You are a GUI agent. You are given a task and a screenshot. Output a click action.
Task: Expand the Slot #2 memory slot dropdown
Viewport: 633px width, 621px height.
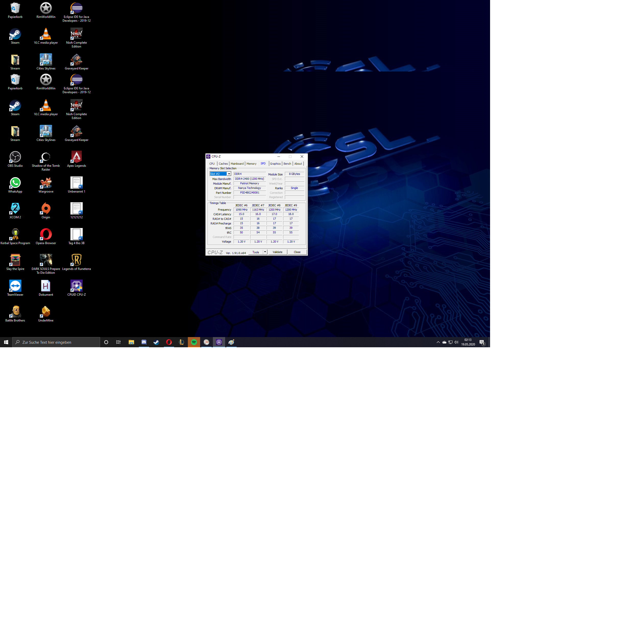pyautogui.click(x=229, y=174)
